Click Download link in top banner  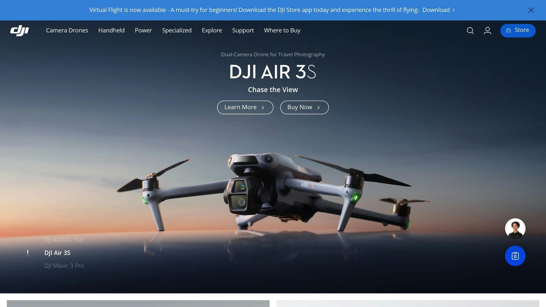[438, 10]
